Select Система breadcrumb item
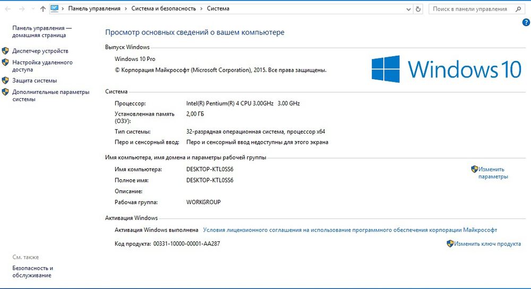Viewport: 531px width, 289px height. coord(218,9)
